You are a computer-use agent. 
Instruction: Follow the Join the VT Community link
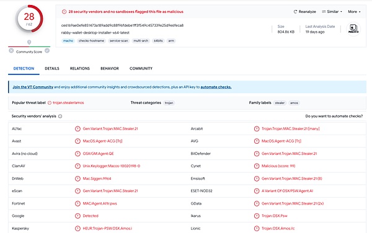pos(33,87)
